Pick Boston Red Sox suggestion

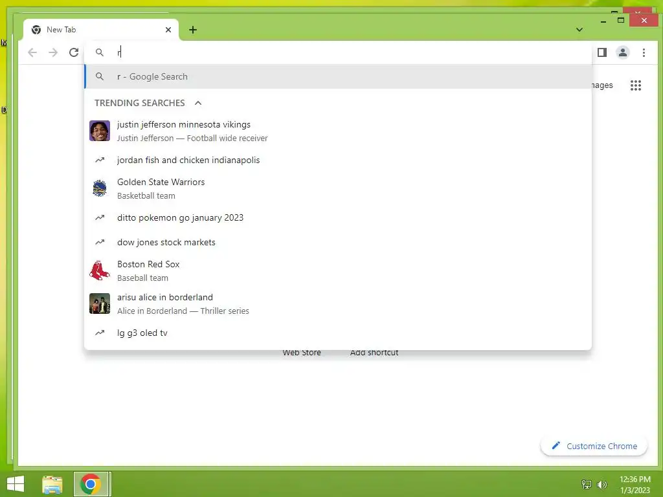(338, 271)
